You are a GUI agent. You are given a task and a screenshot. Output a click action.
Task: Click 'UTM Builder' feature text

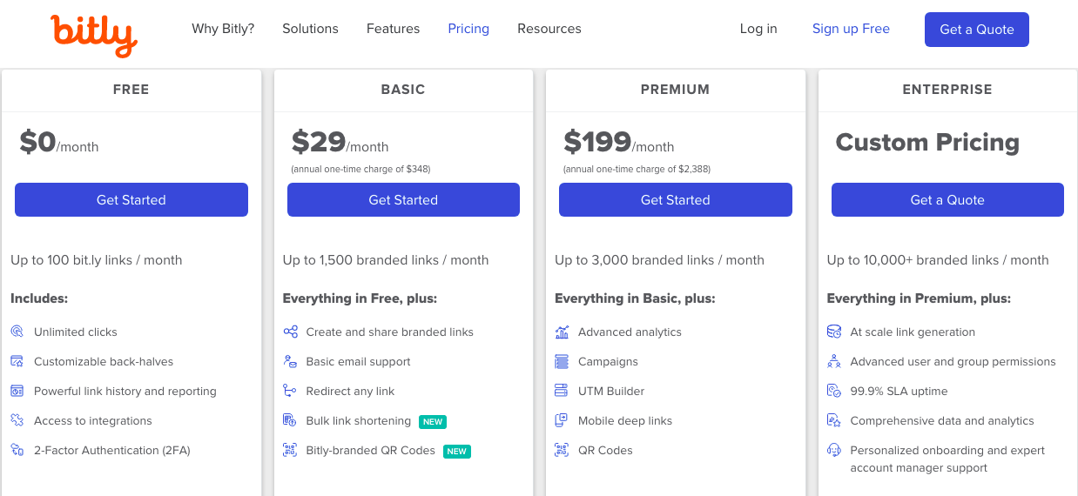tap(611, 391)
